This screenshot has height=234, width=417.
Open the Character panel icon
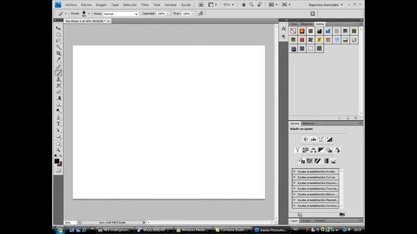283,29
